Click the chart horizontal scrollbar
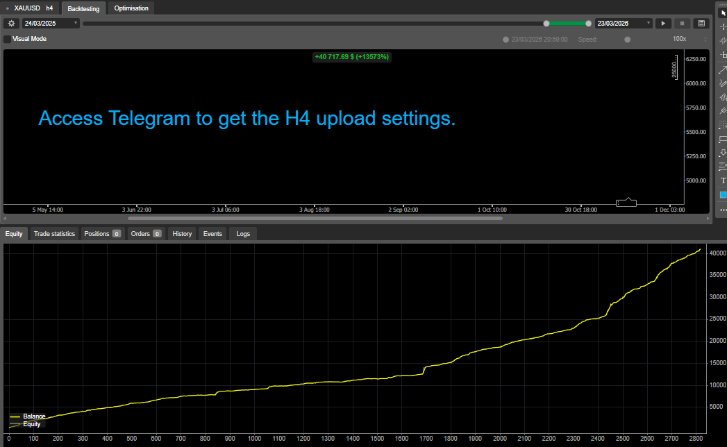 pyautogui.click(x=319, y=218)
